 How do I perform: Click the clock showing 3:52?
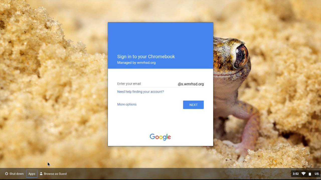point(296,174)
